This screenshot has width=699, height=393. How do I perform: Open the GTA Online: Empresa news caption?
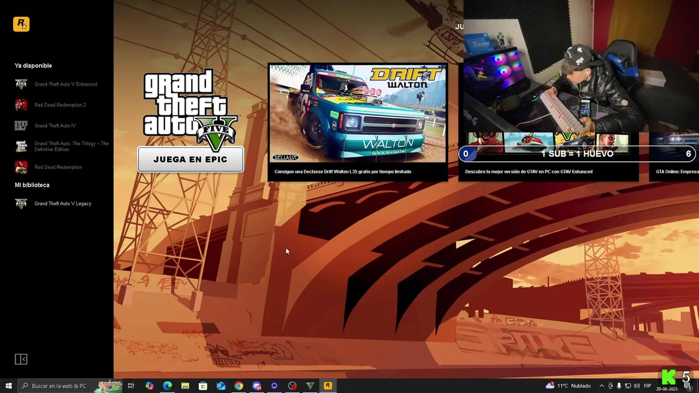(x=677, y=171)
